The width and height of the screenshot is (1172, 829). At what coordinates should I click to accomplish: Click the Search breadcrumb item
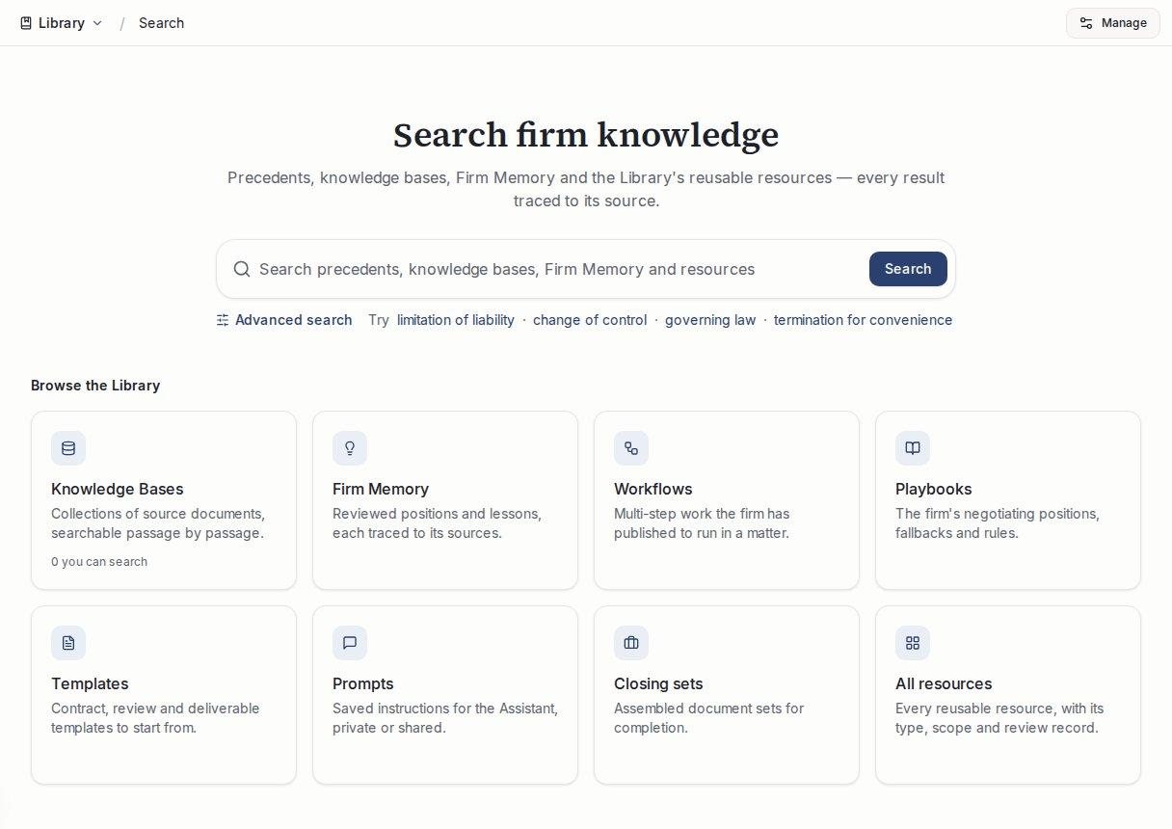161,23
